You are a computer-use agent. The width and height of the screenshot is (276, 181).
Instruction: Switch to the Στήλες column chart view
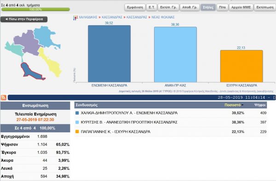click(x=208, y=7)
